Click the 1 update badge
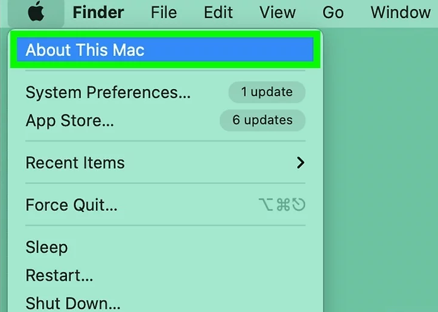This screenshot has width=438, height=312. click(x=267, y=92)
